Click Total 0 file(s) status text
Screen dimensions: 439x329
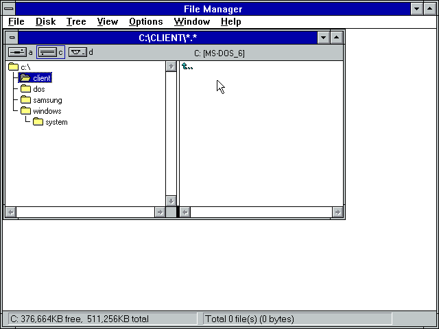coord(250,319)
